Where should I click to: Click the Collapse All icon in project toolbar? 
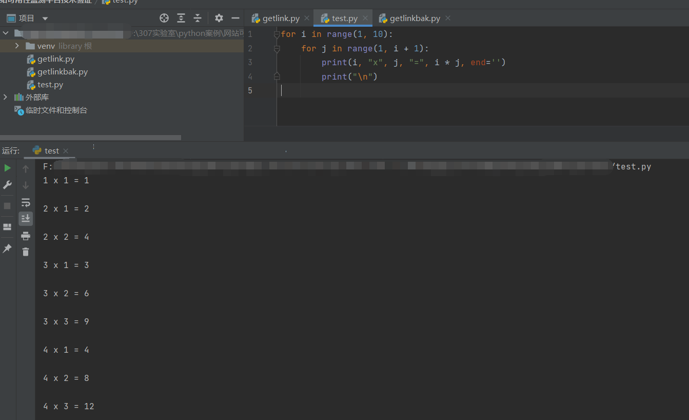pos(198,18)
